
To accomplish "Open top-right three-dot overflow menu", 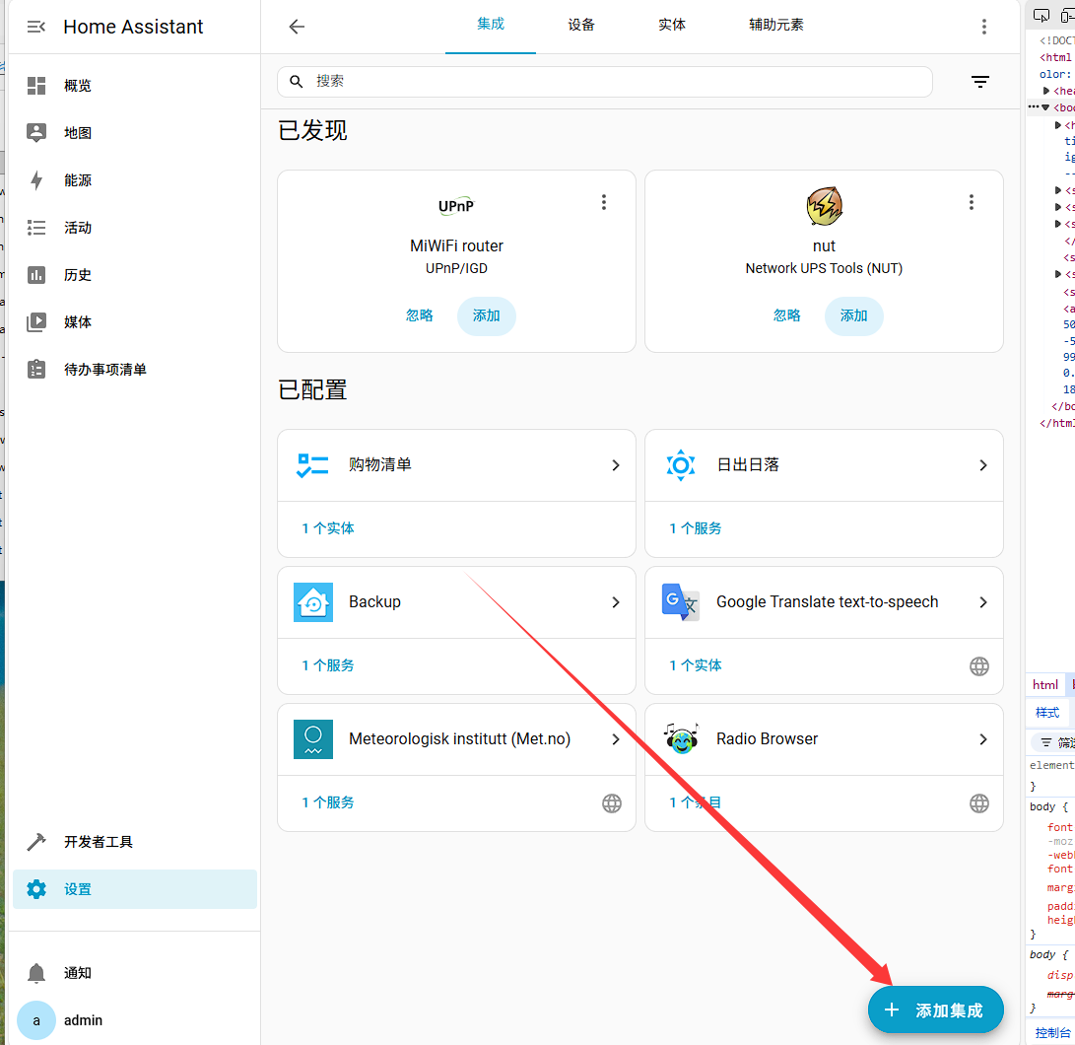I will [x=983, y=27].
